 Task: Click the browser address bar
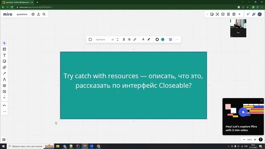[x=125, y=7]
